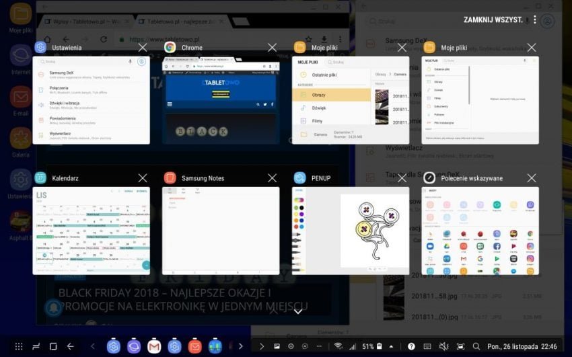
Task: Open the date and time in the taskbar
Action: coord(522,346)
